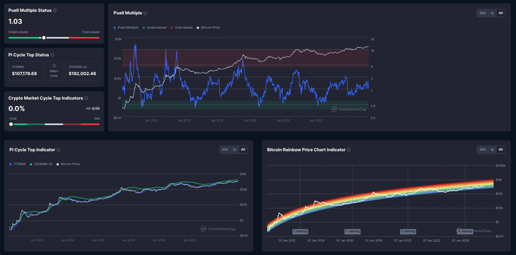
Task: Toggle Puell Multiple legend series
Action: pyautogui.click(x=126, y=28)
